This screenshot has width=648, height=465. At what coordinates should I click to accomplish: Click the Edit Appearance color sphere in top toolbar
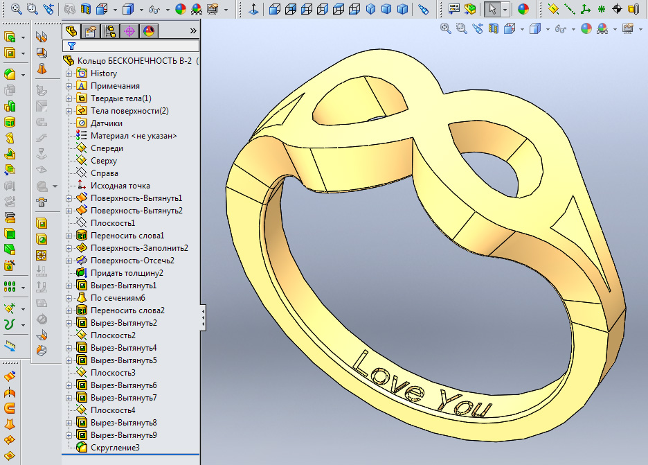tap(181, 9)
